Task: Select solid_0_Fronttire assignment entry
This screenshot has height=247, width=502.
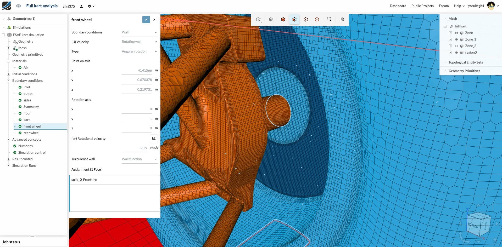Action: pos(115,180)
